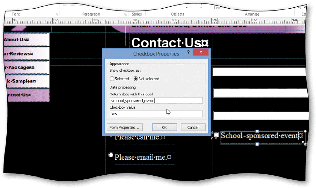Toggle the School-sponsored event checkbox
The width and height of the screenshot is (316, 188).
tap(216, 135)
